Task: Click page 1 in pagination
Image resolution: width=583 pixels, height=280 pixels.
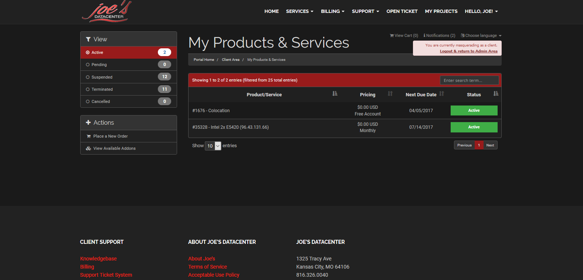Action: coord(479,145)
